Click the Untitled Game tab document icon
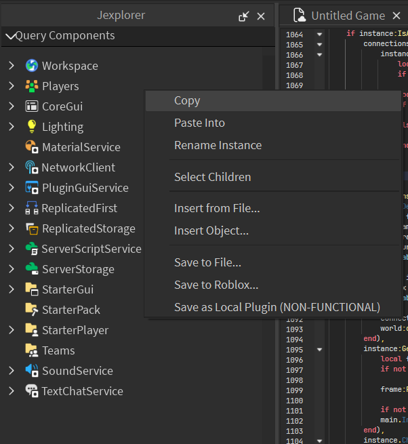The height and width of the screenshot is (444, 408). (300, 15)
